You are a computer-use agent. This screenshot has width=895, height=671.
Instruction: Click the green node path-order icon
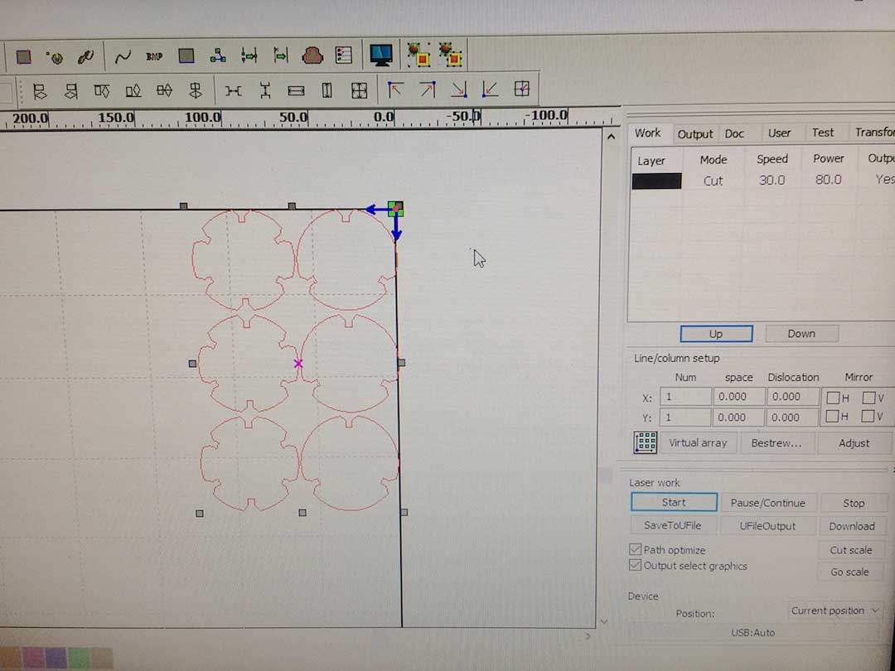[217, 56]
